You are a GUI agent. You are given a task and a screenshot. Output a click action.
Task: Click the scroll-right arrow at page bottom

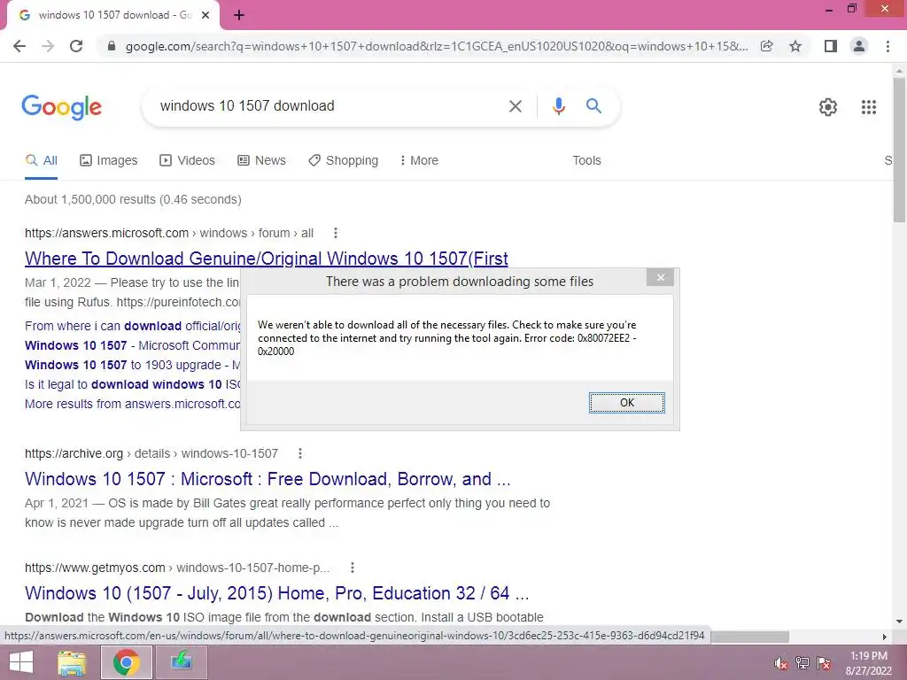pos(885,637)
